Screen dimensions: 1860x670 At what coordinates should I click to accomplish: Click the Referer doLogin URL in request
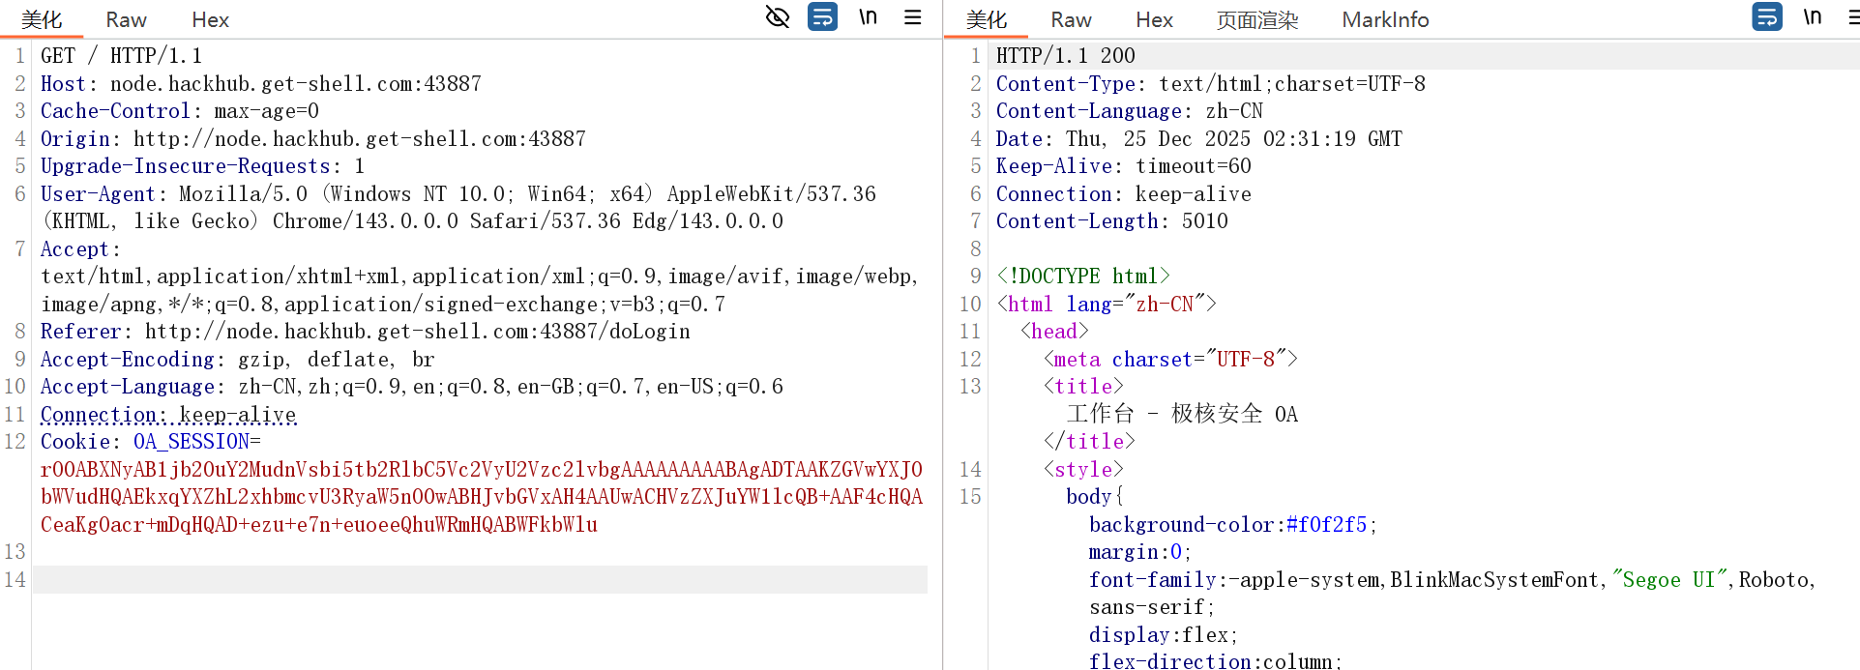(x=417, y=332)
